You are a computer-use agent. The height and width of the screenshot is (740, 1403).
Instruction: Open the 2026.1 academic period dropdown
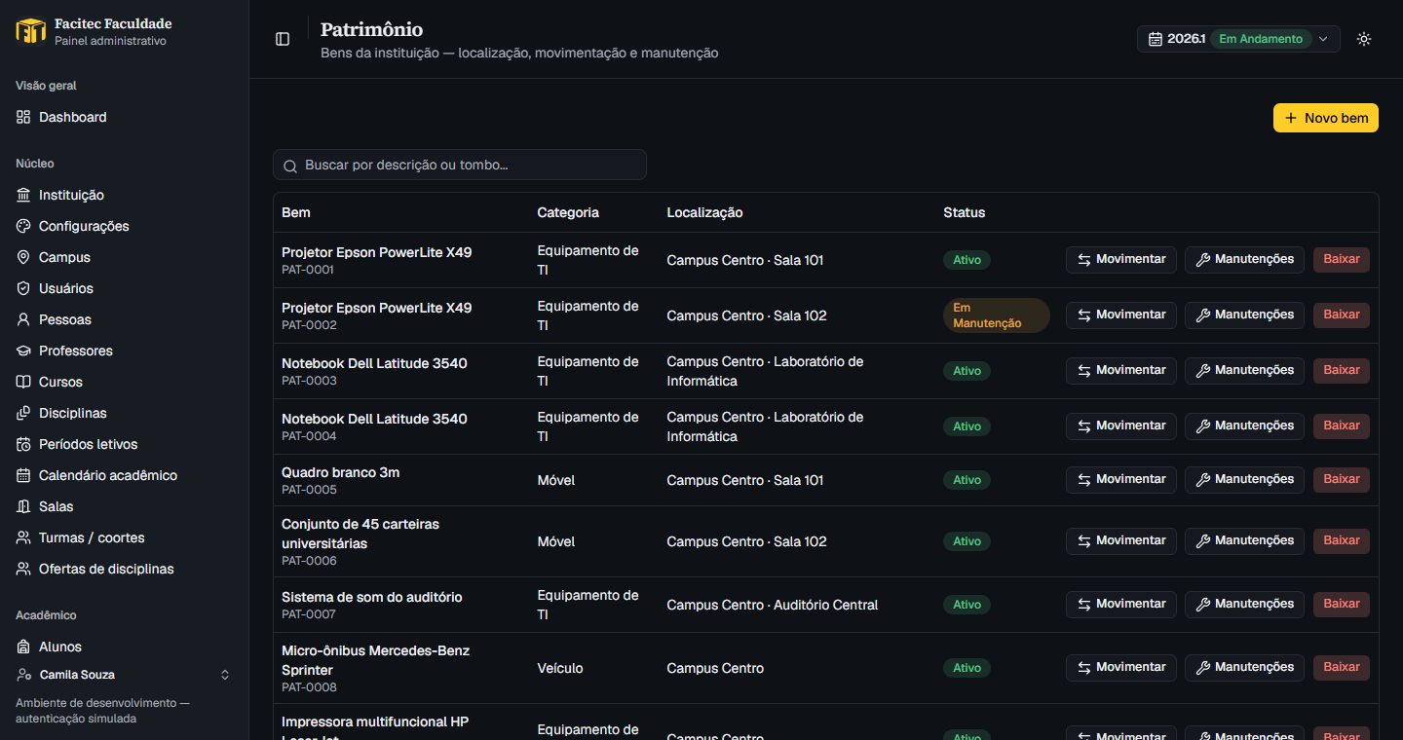click(1238, 39)
